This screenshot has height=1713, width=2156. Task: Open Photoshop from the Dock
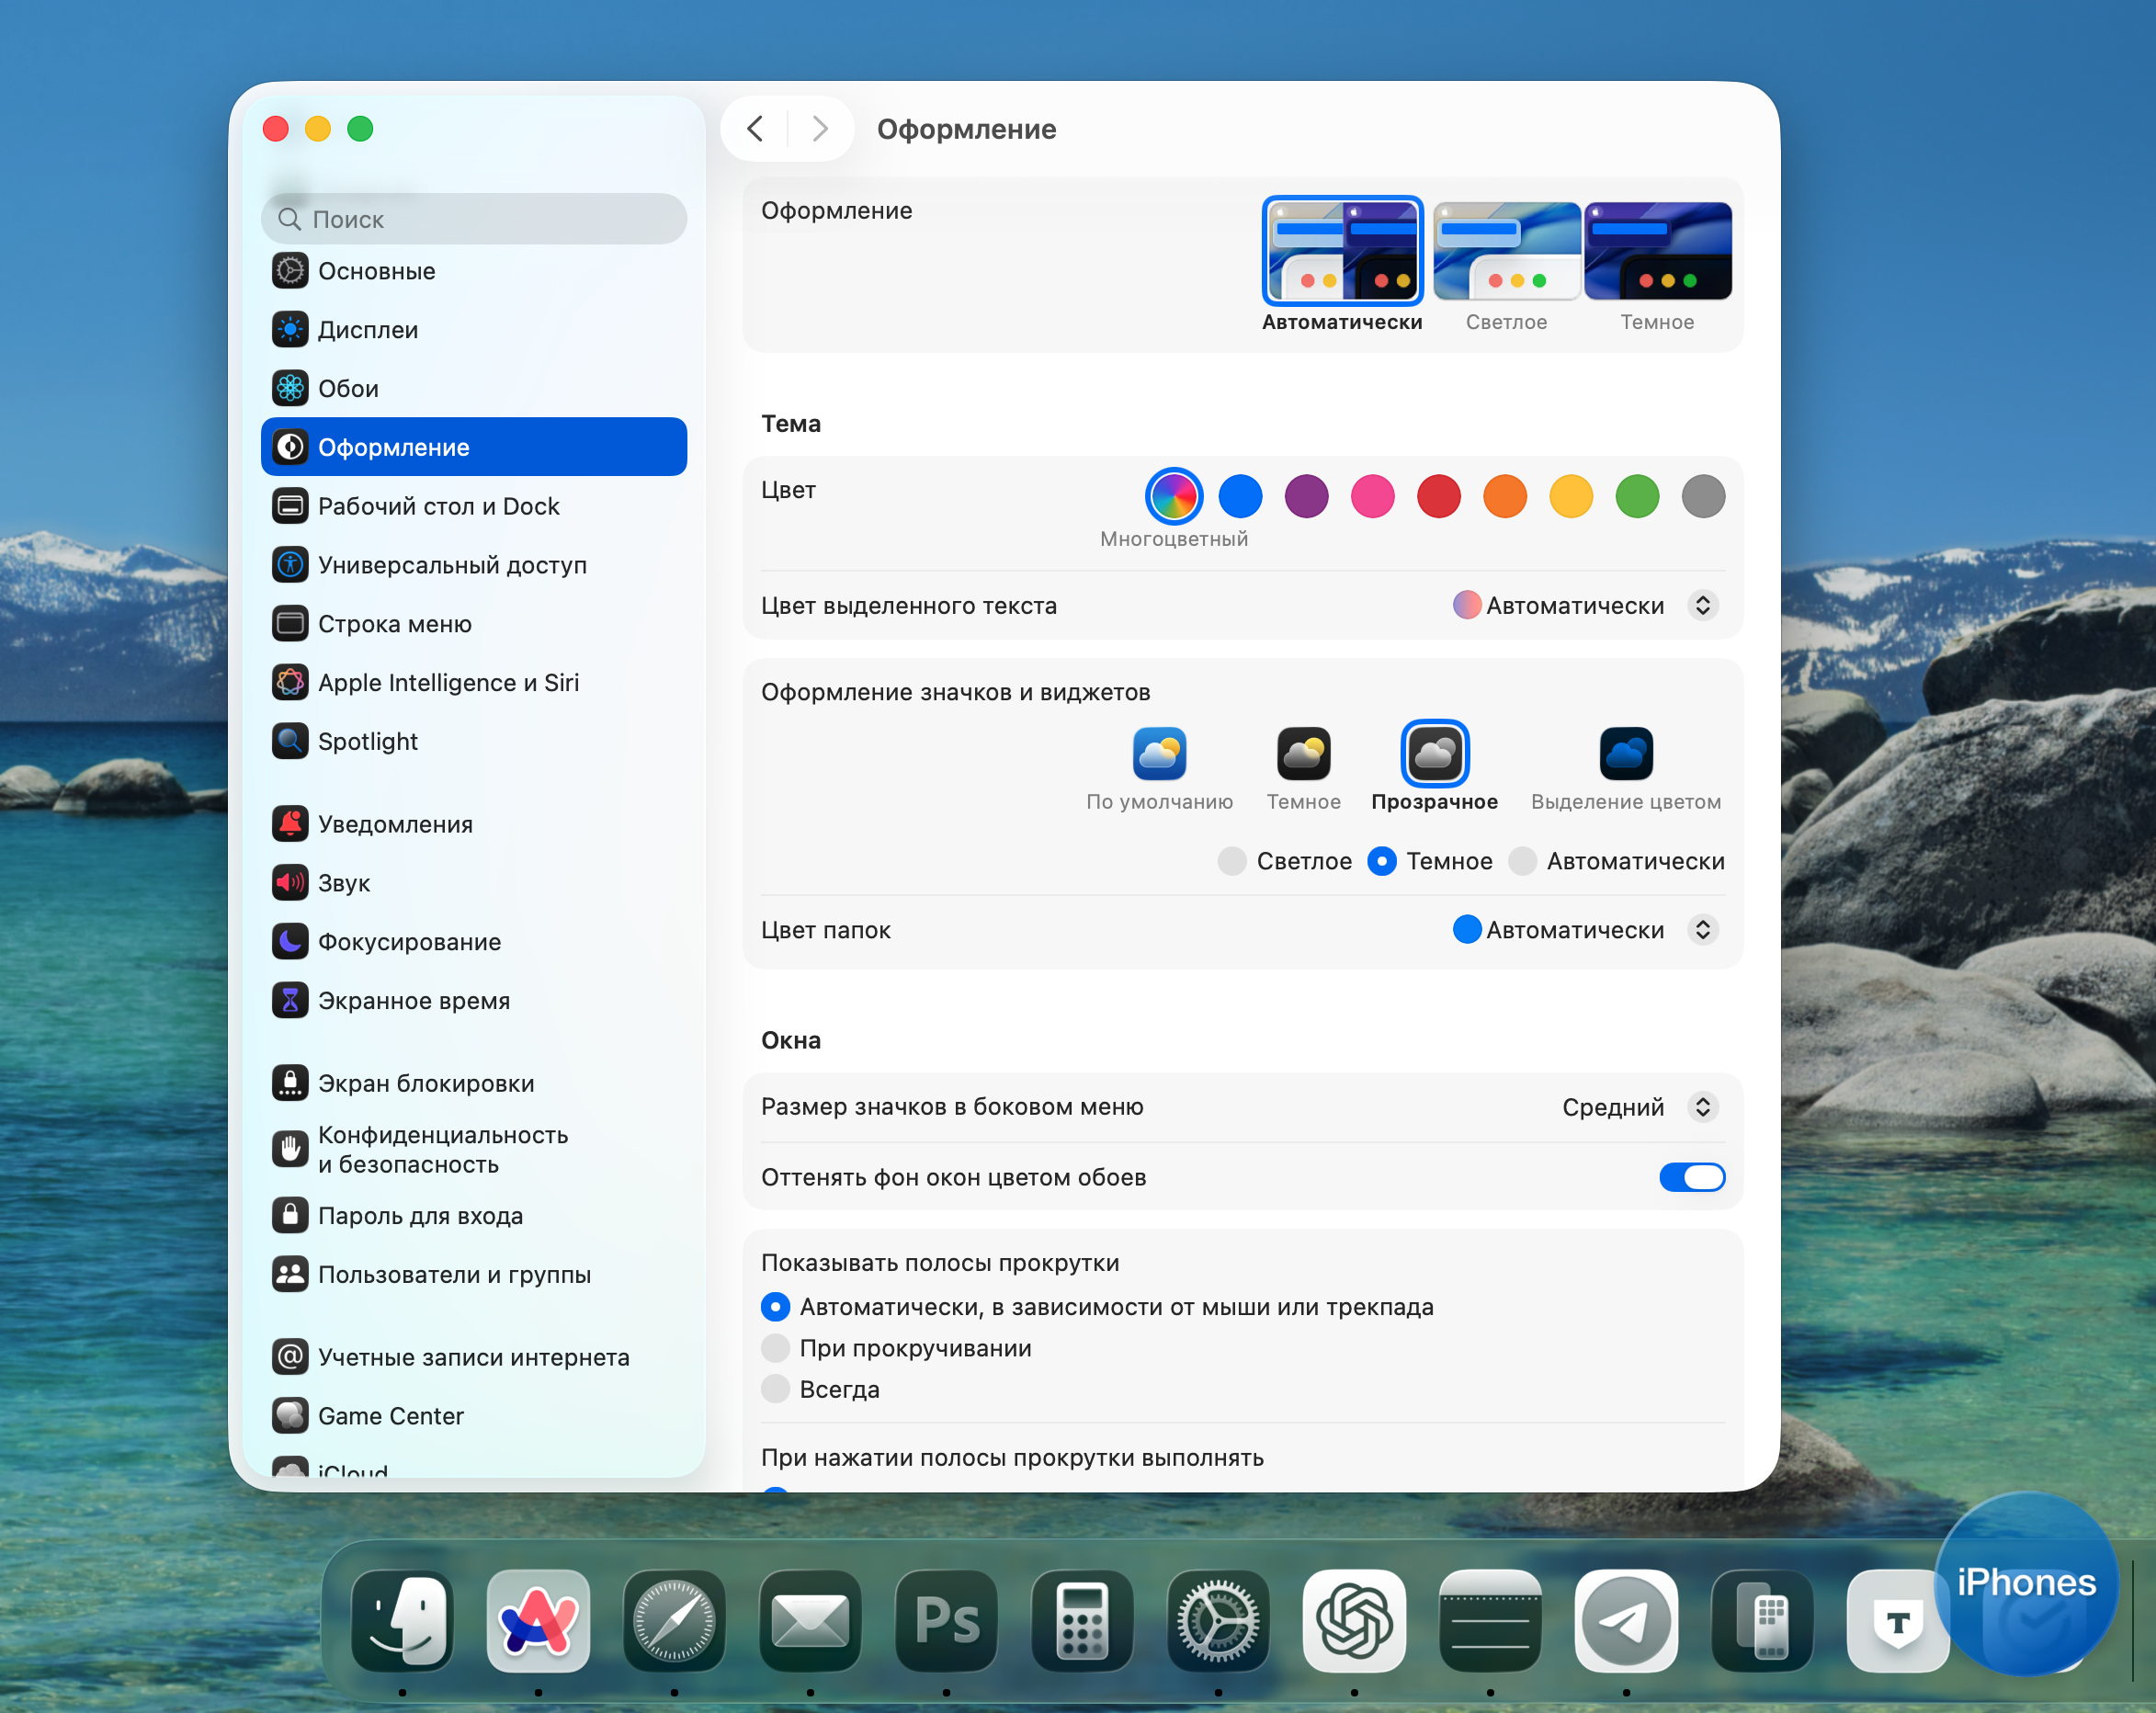946,1621
